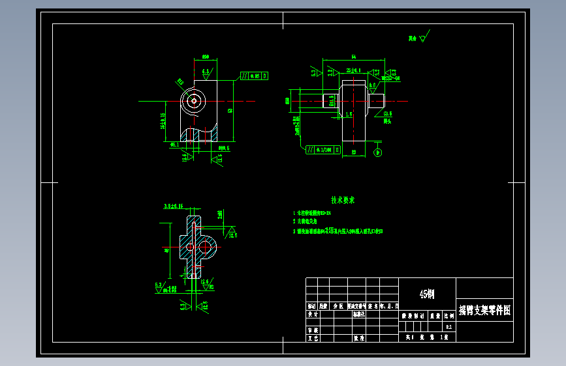Click the 比例 header cell
Screen dimensions: 566x366
coord(448,316)
